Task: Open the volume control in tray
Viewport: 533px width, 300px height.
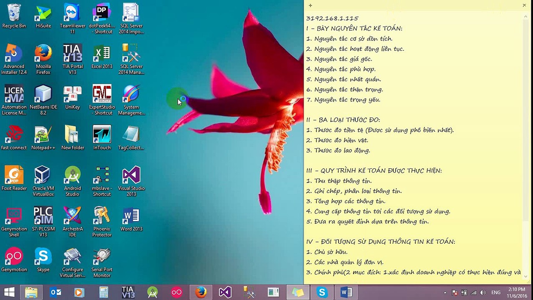Action: (483, 292)
